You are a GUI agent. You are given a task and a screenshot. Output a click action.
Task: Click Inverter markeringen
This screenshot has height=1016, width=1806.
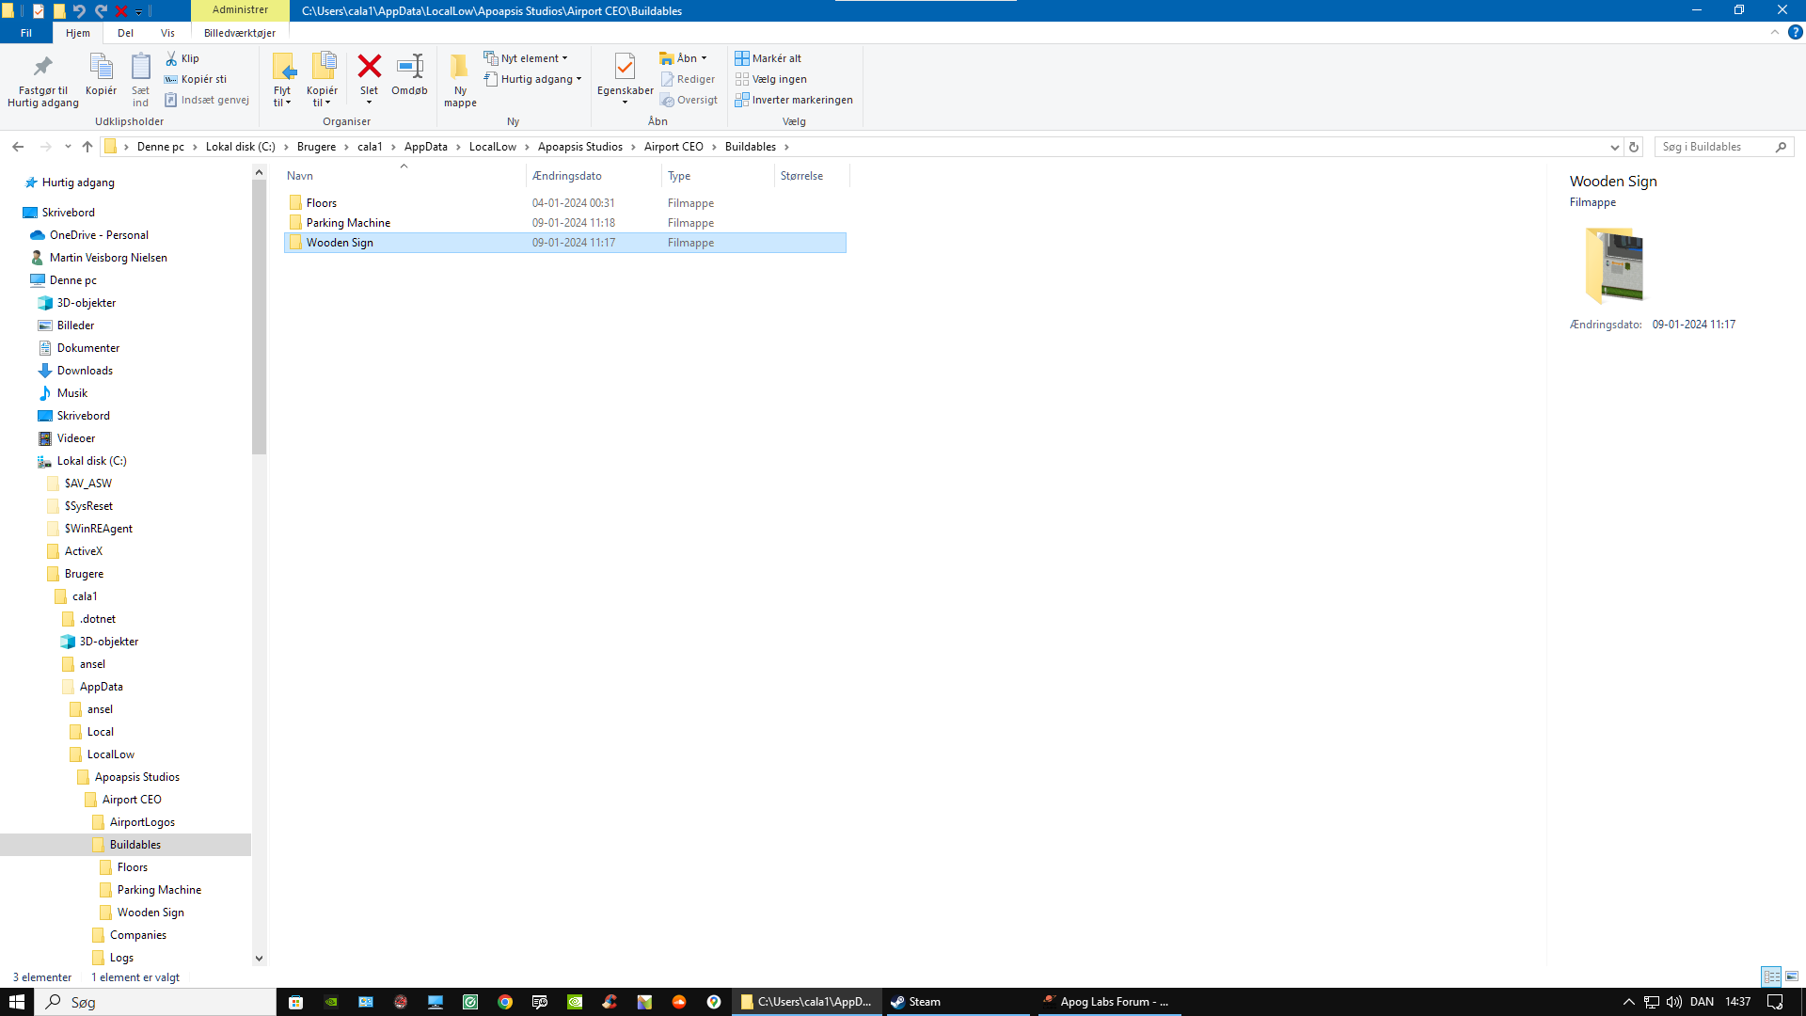point(794,100)
